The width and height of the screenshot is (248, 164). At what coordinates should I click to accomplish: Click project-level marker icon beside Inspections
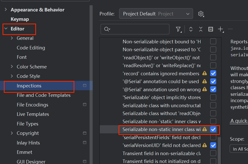pyautogui.click(x=85, y=85)
